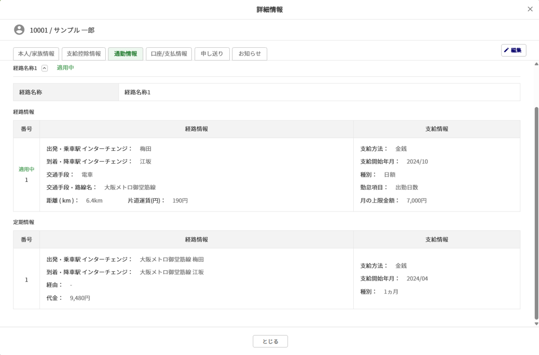Select the 通勤情報 tab
The image size is (539, 355).
(x=125, y=54)
